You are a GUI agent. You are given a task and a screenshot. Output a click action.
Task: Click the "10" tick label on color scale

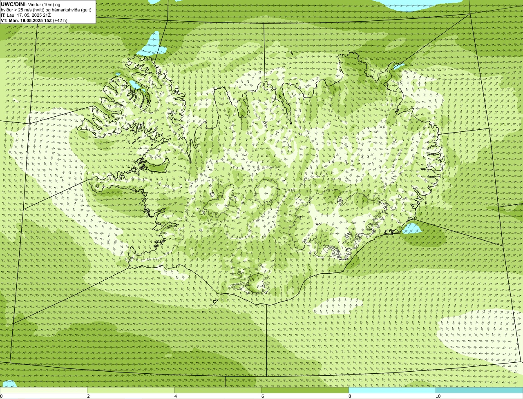[438, 396]
